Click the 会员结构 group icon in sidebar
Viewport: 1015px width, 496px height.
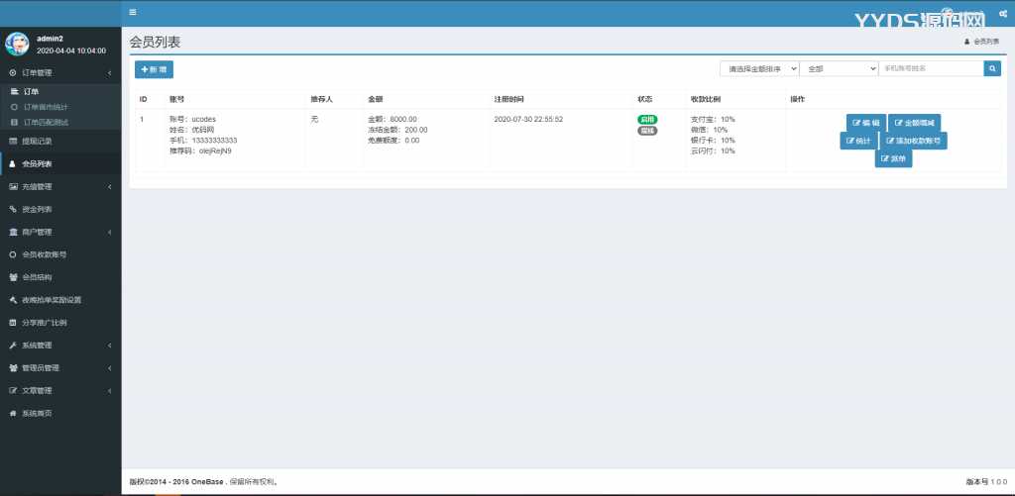coord(13,277)
